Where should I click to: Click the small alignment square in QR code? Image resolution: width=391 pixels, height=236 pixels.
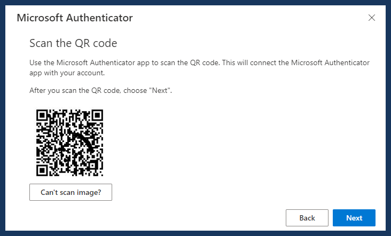tap(92, 165)
